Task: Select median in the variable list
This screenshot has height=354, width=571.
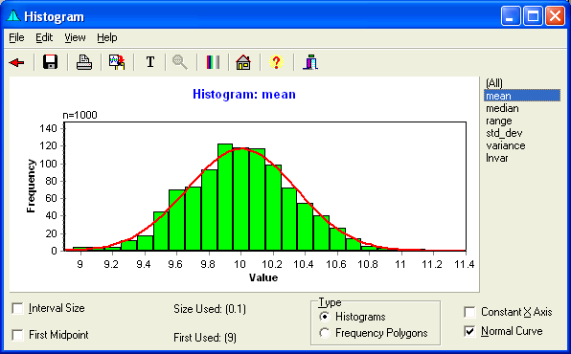Action: pos(502,108)
